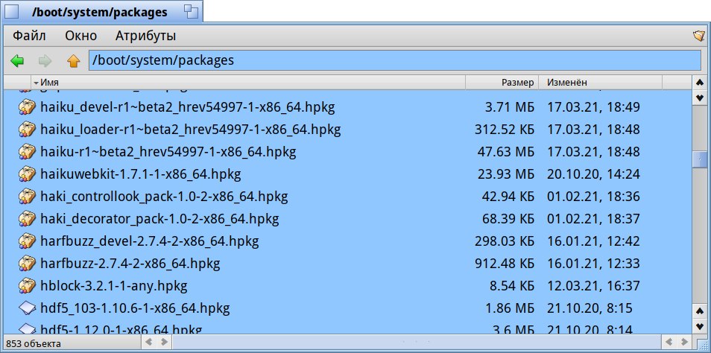Click the package icon in the menu bar corner
711x353 pixels.
pyautogui.click(x=699, y=36)
